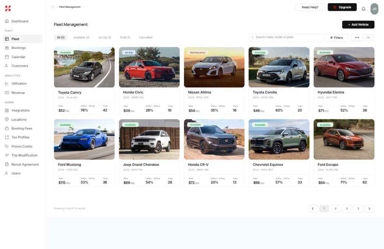This screenshot has width=384, height=249.
Task: Click the Add Vehicle button
Action: click(x=358, y=24)
